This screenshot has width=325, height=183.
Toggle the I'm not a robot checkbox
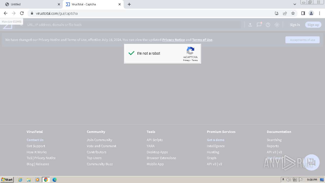pyautogui.click(x=131, y=53)
